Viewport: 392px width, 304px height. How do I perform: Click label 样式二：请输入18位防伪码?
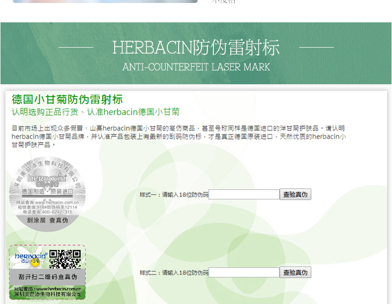[174, 273]
